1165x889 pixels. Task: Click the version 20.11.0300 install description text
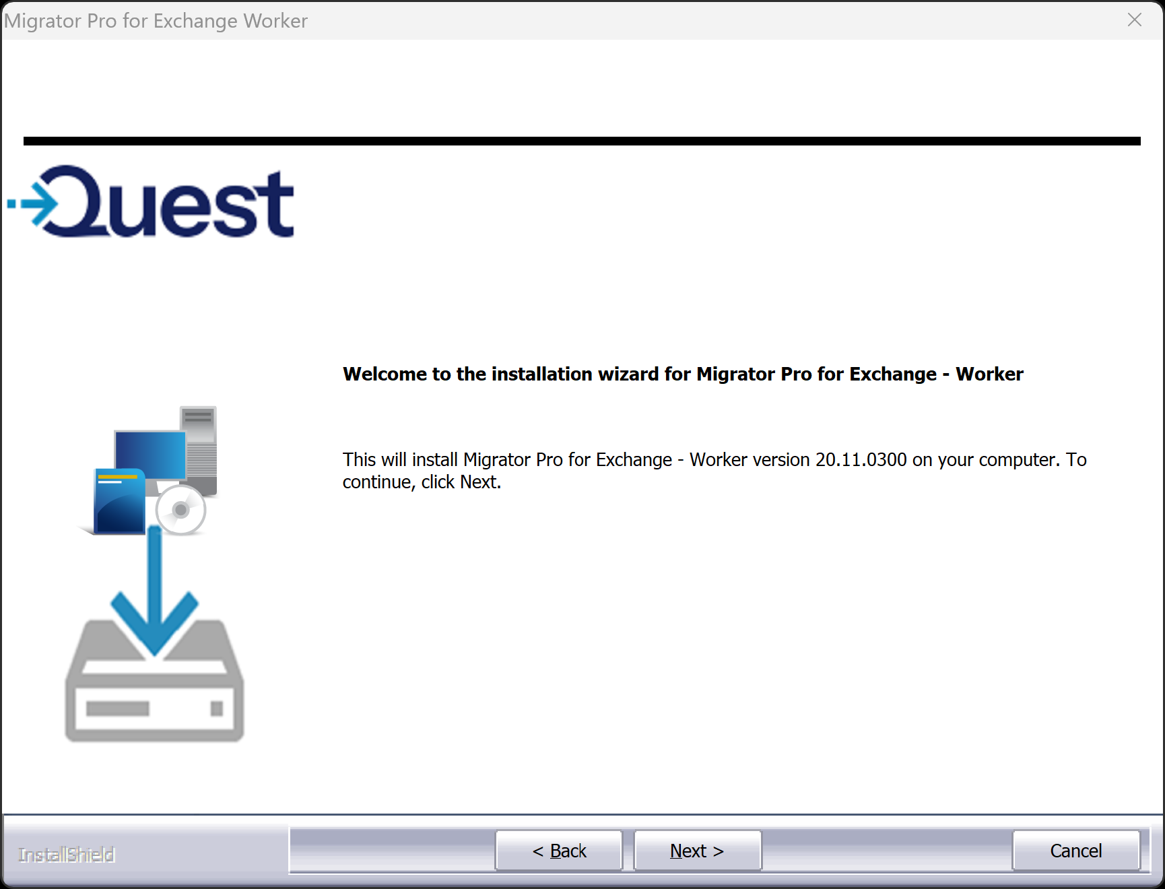tap(714, 471)
